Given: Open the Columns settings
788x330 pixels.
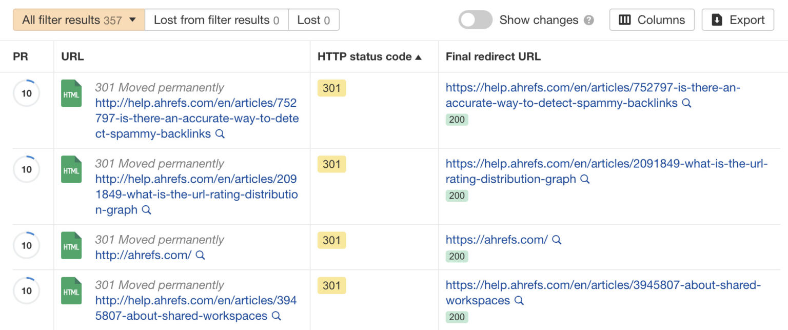Looking at the screenshot, I should click(x=652, y=20).
